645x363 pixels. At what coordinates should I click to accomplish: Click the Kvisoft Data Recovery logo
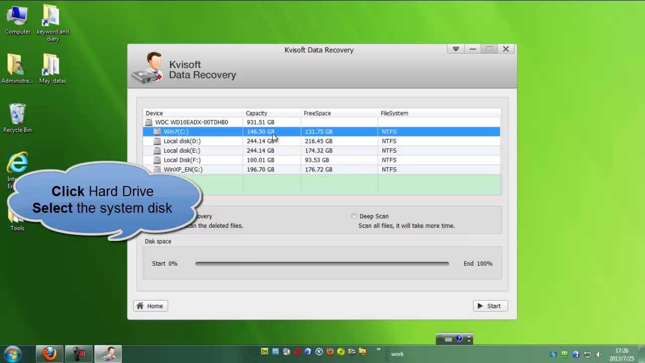point(147,68)
